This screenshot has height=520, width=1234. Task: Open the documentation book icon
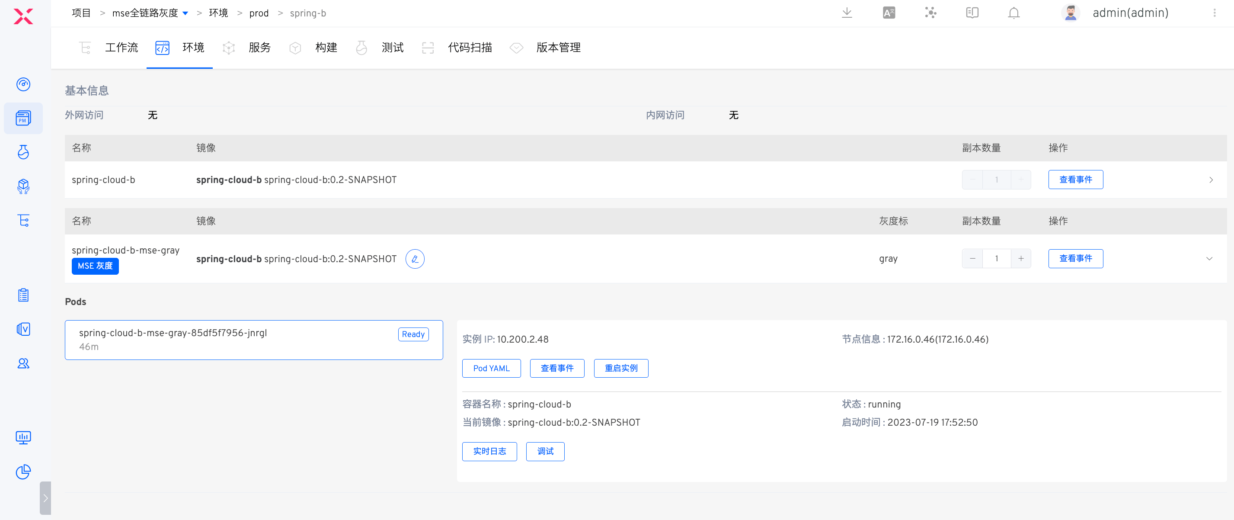(x=972, y=13)
